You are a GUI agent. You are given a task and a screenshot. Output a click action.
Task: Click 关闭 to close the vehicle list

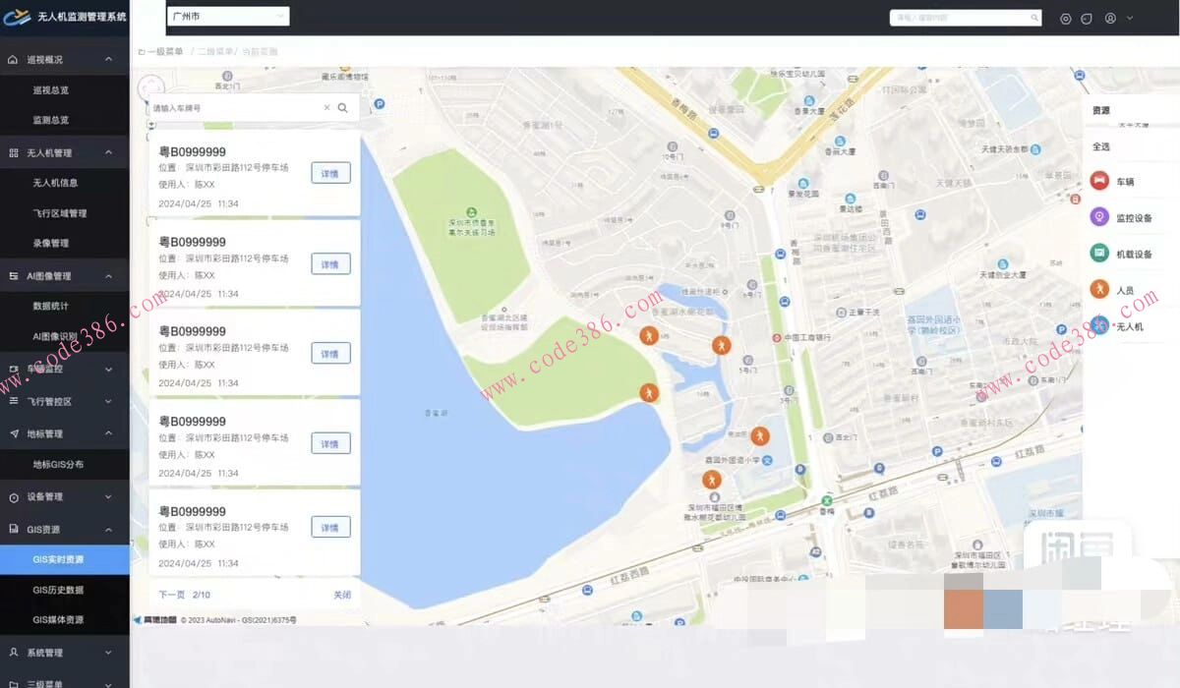click(x=342, y=595)
